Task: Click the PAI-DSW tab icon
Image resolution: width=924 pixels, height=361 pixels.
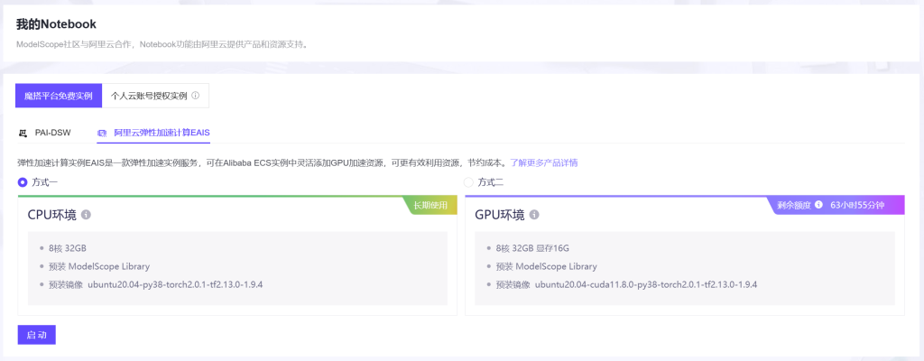Action: [23, 134]
